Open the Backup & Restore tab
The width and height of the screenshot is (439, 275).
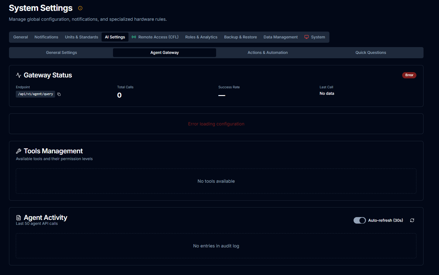[241, 37]
